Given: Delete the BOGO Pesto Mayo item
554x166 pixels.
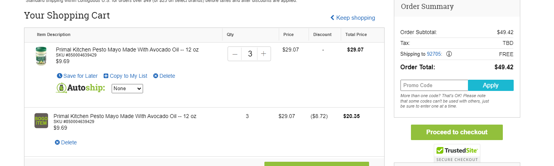Looking at the screenshot, I should tap(66, 142).
